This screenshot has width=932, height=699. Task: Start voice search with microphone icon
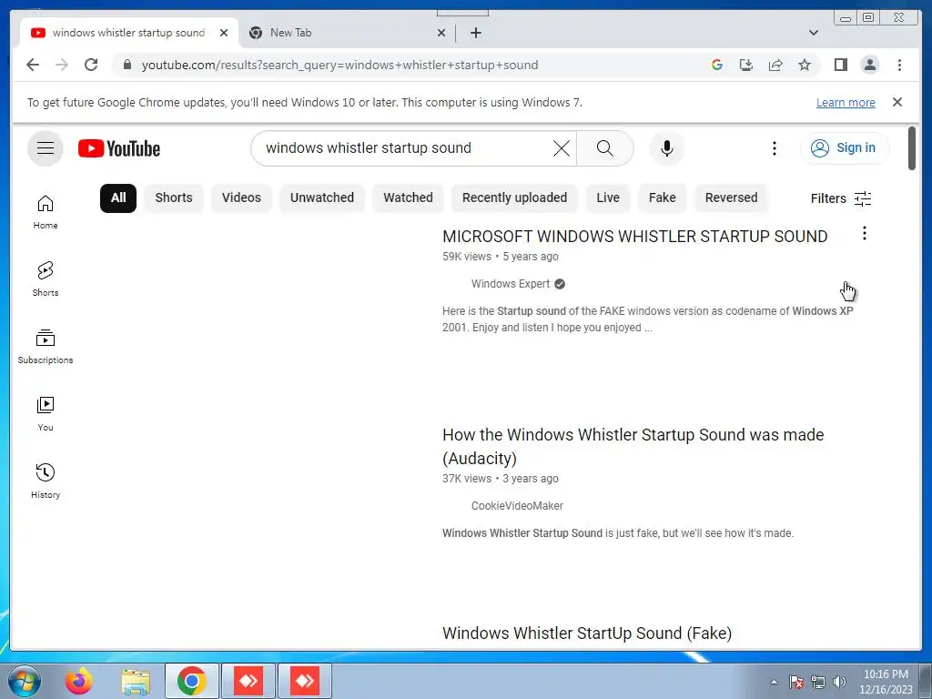[x=667, y=148]
